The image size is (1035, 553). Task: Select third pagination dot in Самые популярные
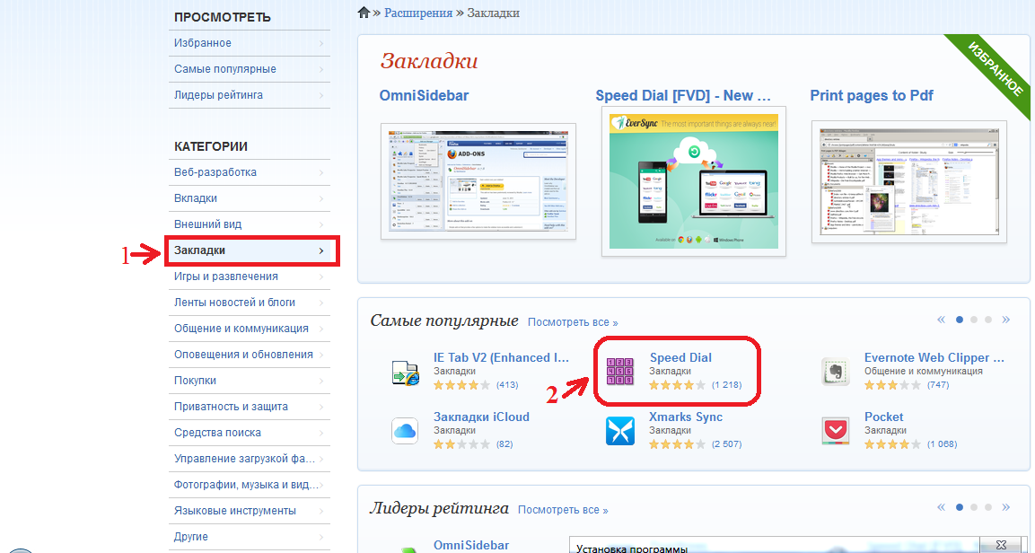point(988,320)
